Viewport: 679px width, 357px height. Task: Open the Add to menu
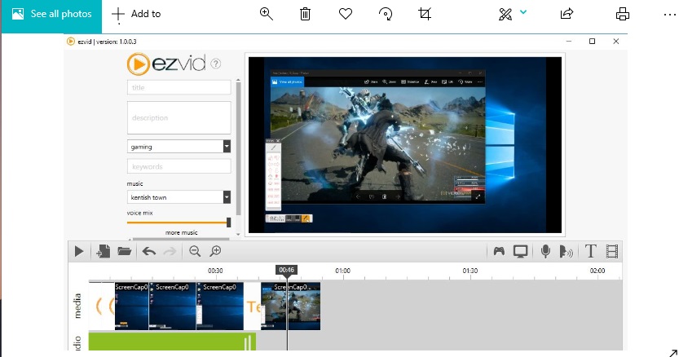point(136,15)
